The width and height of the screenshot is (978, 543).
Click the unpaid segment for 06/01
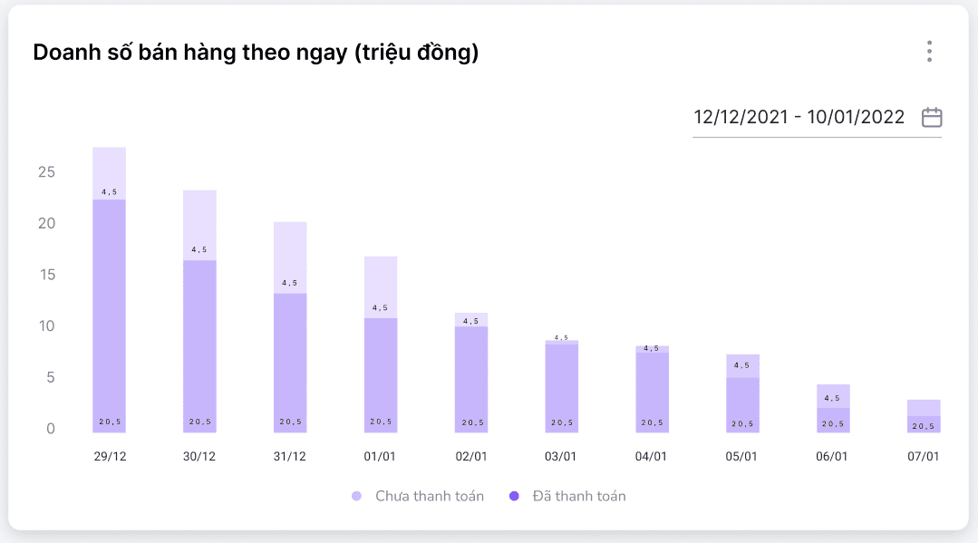[834, 396]
